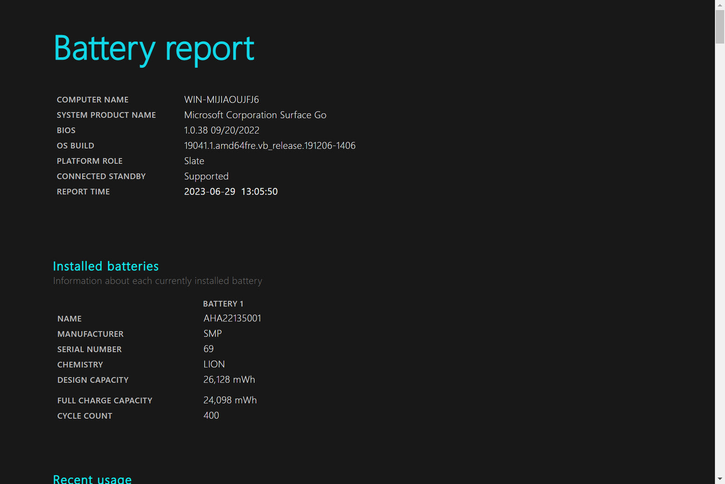The width and height of the screenshot is (725, 484).
Task: Click serial number value 69
Action: click(208, 349)
